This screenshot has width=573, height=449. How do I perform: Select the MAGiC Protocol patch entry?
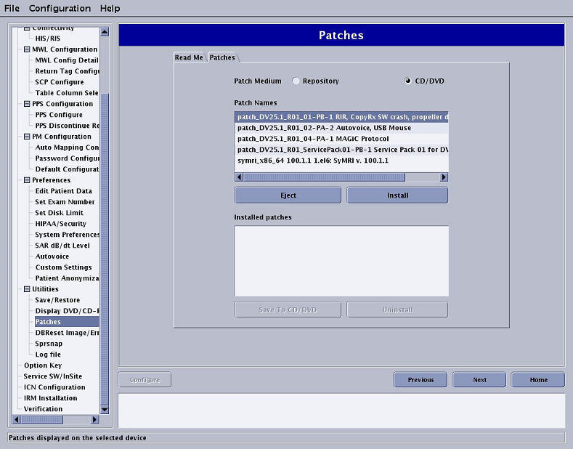point(313,139)
